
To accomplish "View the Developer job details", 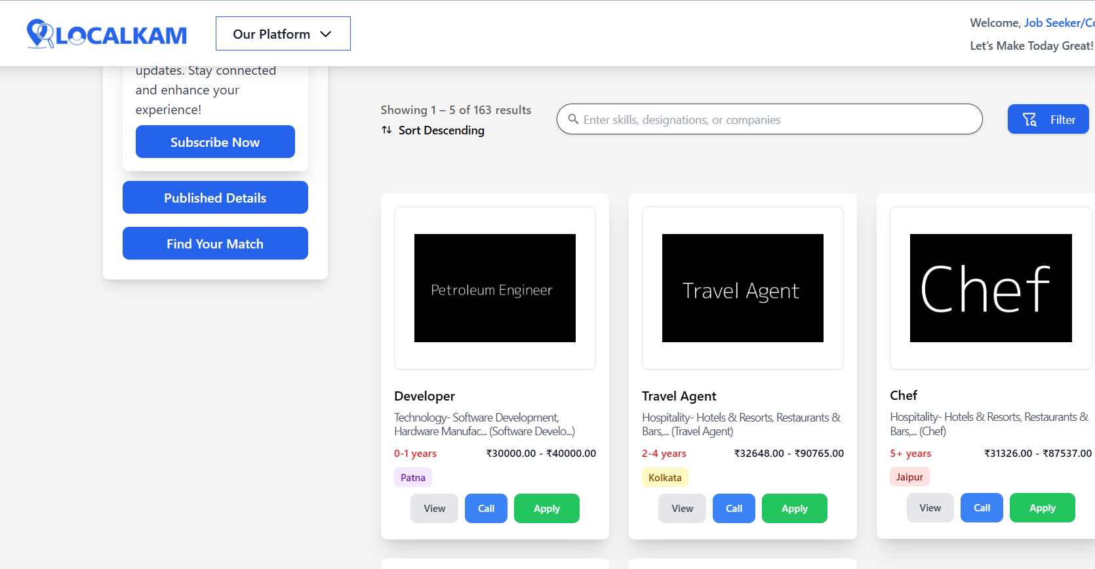I will (x=434, y=509).
